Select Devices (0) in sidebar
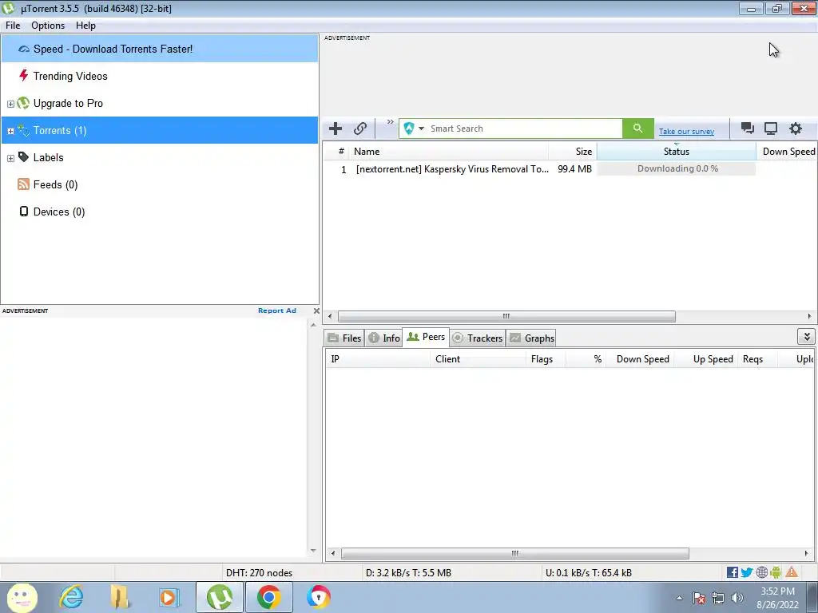Image resolution: width=818 pixels, height=613 pixels. coord(160,212)
